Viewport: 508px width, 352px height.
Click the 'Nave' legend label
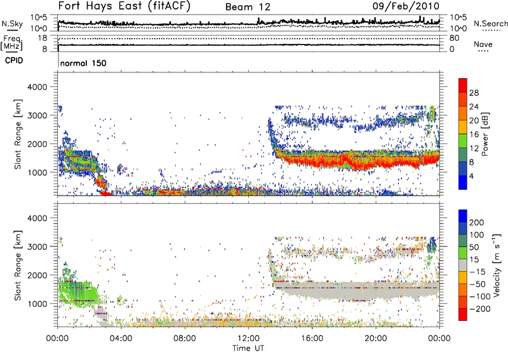tap(483, 44)
